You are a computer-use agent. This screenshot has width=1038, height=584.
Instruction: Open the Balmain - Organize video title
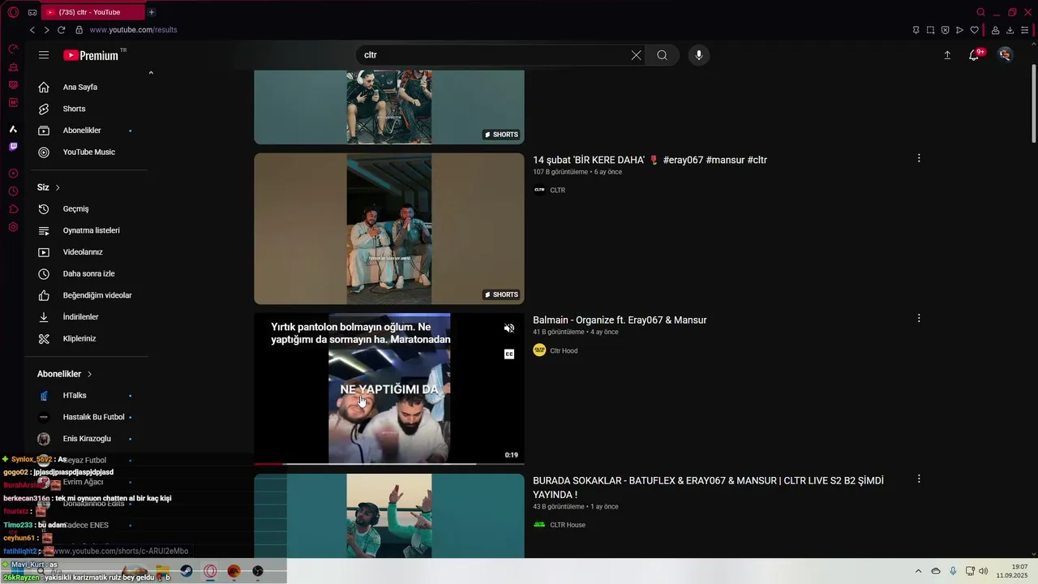click(x=620, y=320)
